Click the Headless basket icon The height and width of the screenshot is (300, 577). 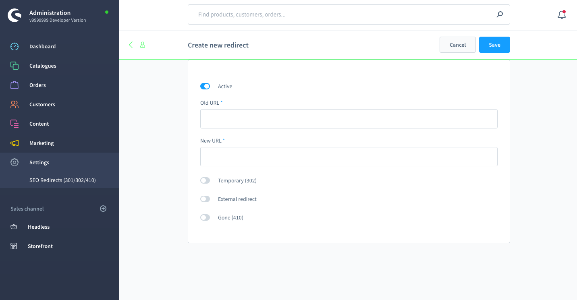[x=14, y=227]
